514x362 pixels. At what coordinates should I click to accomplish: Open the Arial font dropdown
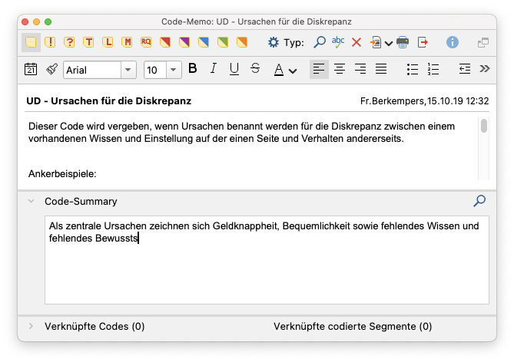pos(128,70)
